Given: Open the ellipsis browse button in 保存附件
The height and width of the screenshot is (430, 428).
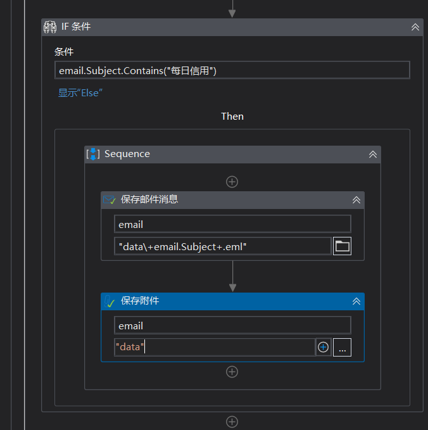Looking at the screenshot, I should 342,347.
